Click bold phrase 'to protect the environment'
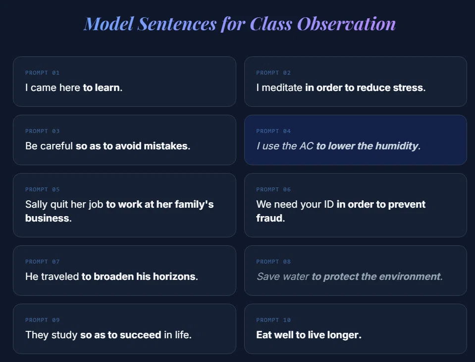The height and width of the screenshot is (362, 475). (377, 277)
